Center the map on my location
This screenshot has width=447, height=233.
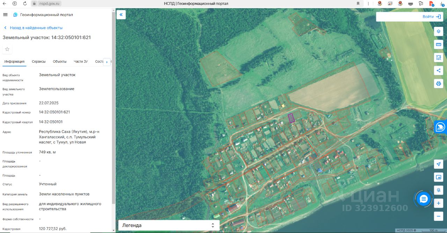[x=439, y=164]
